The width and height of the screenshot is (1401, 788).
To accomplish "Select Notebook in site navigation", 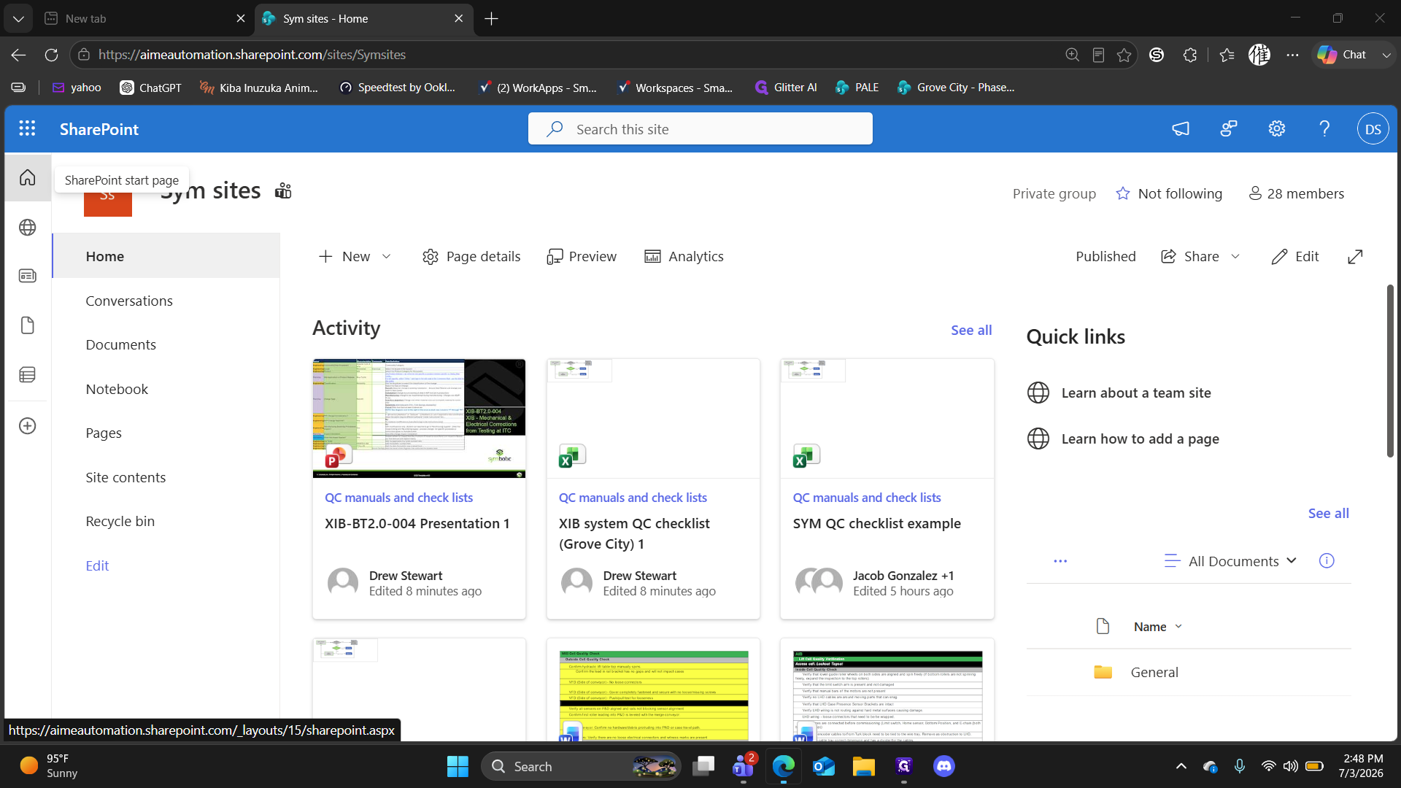I will click(x=117, y=390).
